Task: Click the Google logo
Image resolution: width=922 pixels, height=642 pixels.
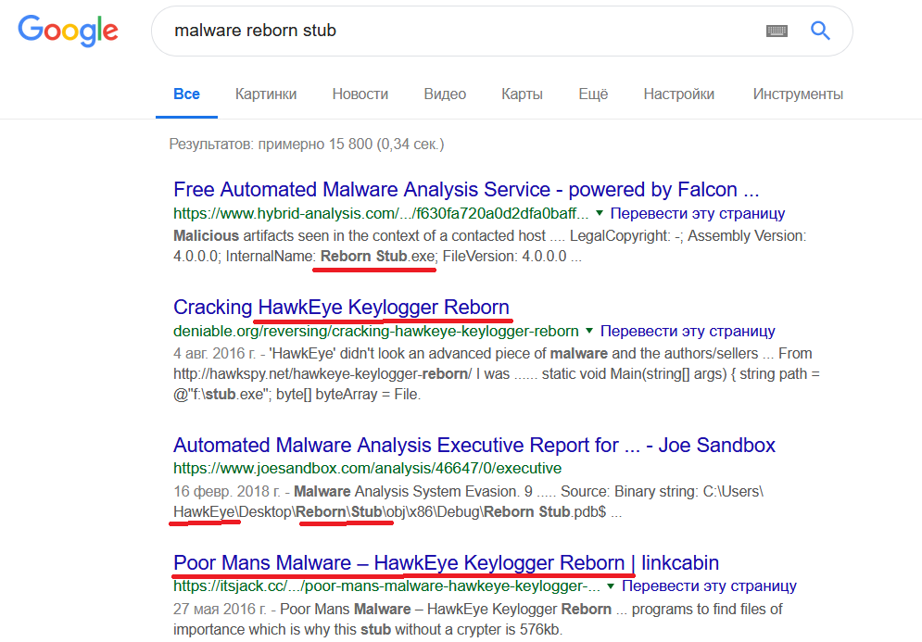Action: 68,31
